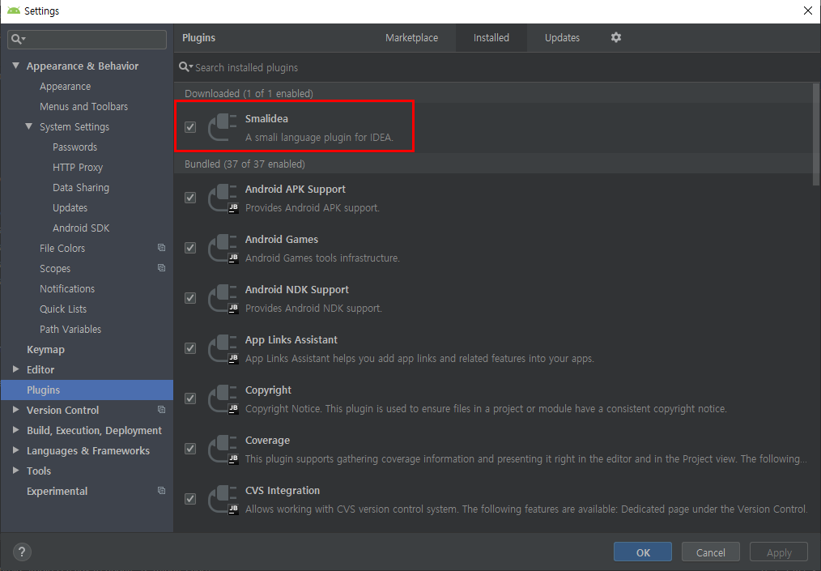The width and height of the screenshot is (821, 571).
Task: Focus the settings search input field
Action: click(87, 40)
